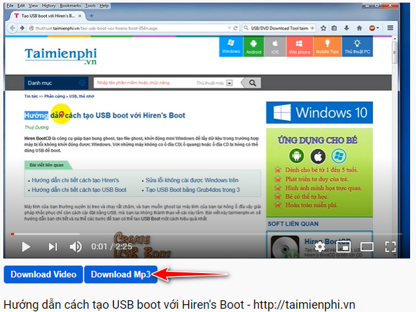
Task: Open the Help menu
Action: [104, 5]
